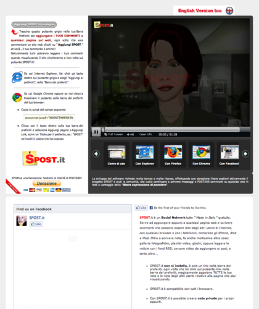259x309 pixels.
Task: Click the small Facebook icon beside Like
Action: [151, 208]
